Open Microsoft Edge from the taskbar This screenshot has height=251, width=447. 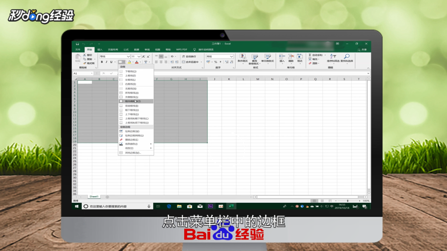tap(169, 206)
